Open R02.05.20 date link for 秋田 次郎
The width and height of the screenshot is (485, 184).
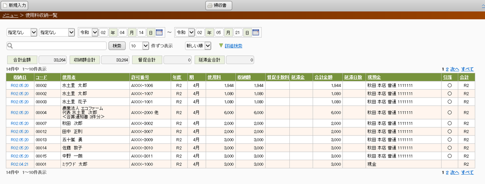click(20, 123)
